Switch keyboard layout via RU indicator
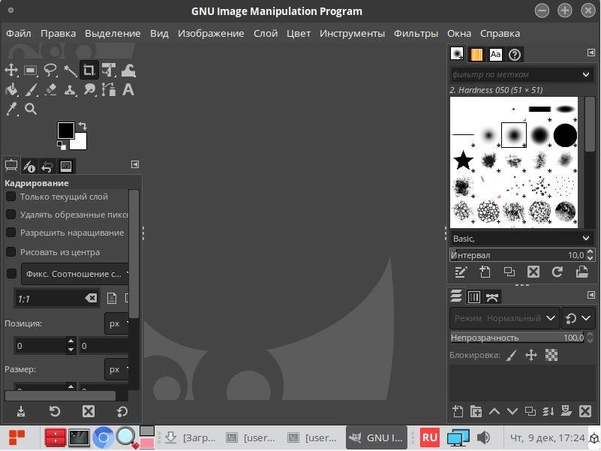The image size is (601, 451). pos(429,437)
